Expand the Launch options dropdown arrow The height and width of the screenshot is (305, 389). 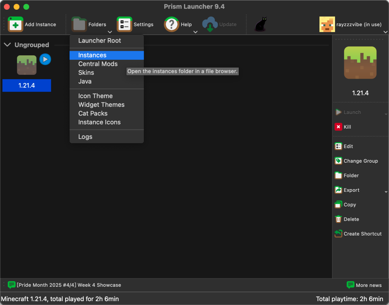(386, 114)
